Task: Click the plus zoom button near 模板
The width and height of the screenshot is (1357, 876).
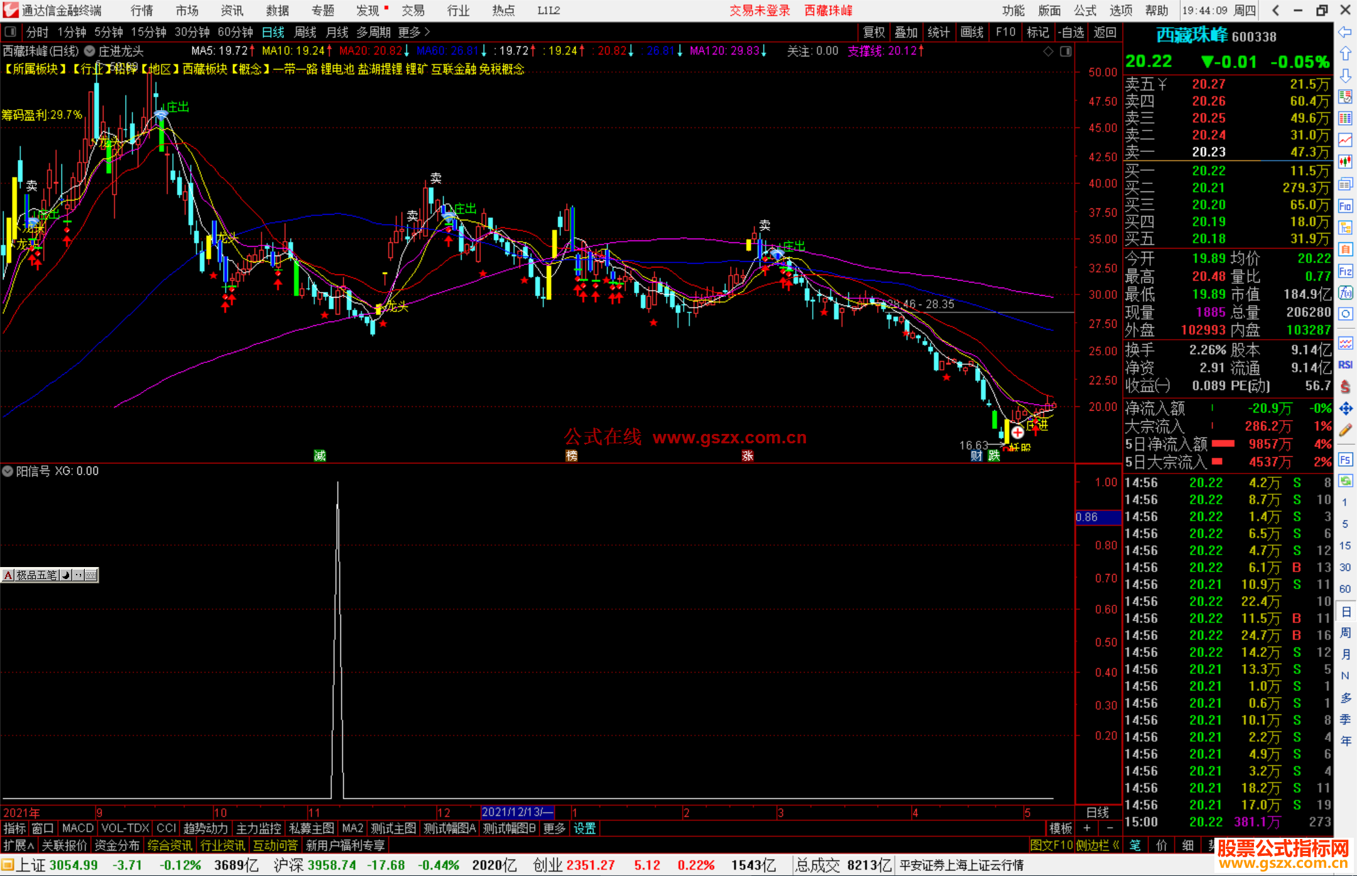Action: [x=1087, y=828]
